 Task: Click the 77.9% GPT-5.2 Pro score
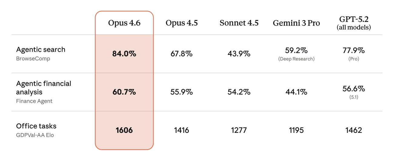[x=353, y=50]
